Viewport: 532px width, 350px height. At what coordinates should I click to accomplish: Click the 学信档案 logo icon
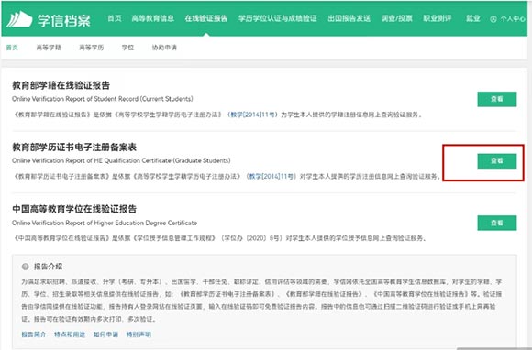(x=19, y=19)
